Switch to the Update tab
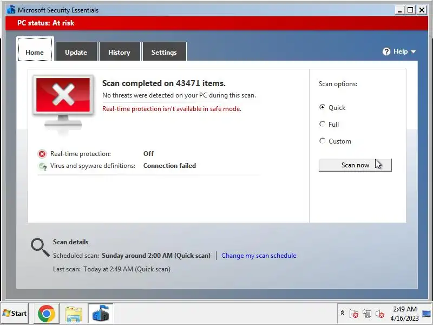The height and width of the screenshot is (325, 433). click(x=76, y=51)
